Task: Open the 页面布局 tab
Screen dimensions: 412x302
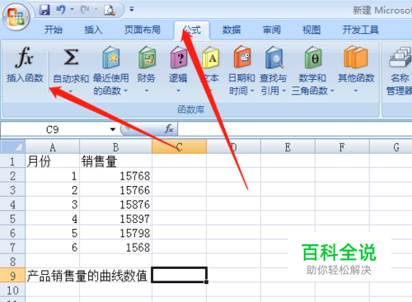Action: tap(143, 30)
